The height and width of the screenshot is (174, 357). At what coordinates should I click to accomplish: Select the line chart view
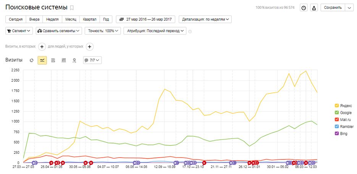pos(42,60)
